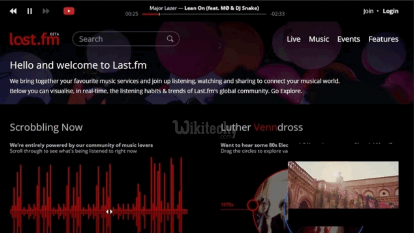The height and width of the screenshot is (233, 414).
Task: Open the Features menu item
Action: (383, 39)
